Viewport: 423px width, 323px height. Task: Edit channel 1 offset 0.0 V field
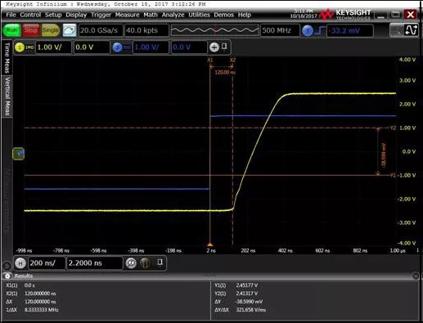click(x=92, y=47)
